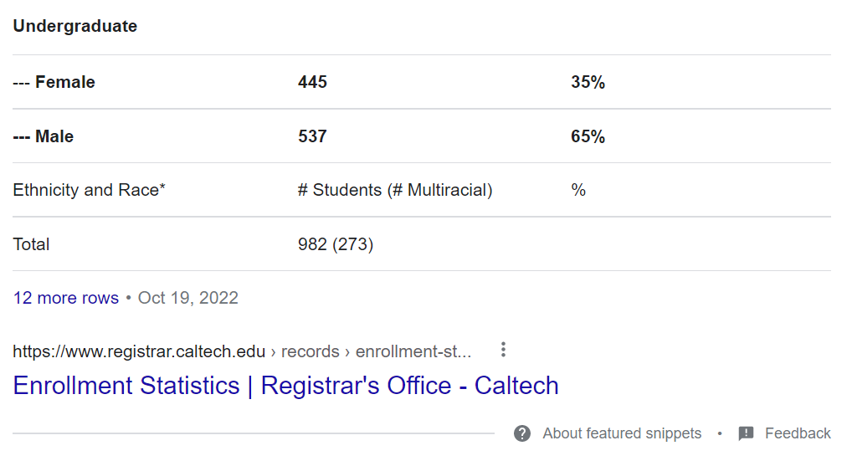
Task: Click the 35% value in Female row
Action: [x=588, y=82]
